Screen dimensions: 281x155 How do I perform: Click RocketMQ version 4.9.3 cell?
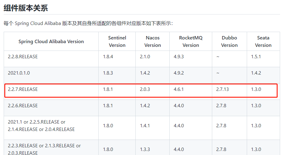tap(179, 57)
